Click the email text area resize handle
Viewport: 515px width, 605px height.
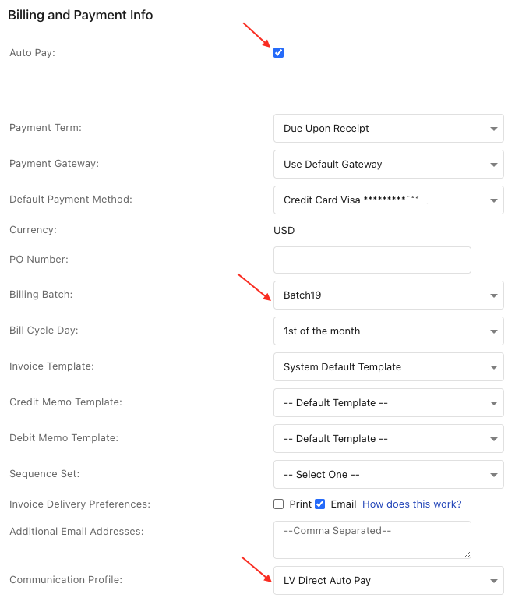tap(467, 554)
